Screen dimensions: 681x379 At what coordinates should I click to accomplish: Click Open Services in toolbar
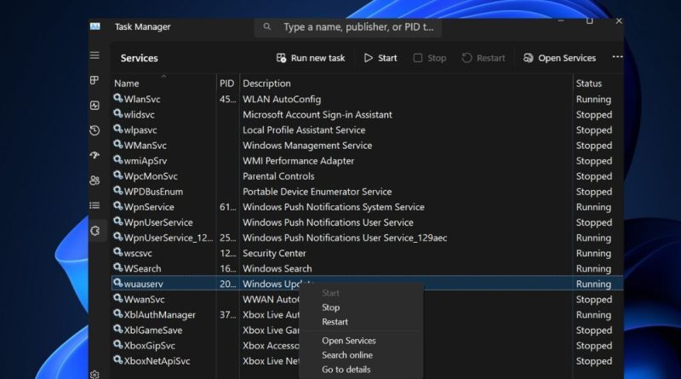point(559,58)
